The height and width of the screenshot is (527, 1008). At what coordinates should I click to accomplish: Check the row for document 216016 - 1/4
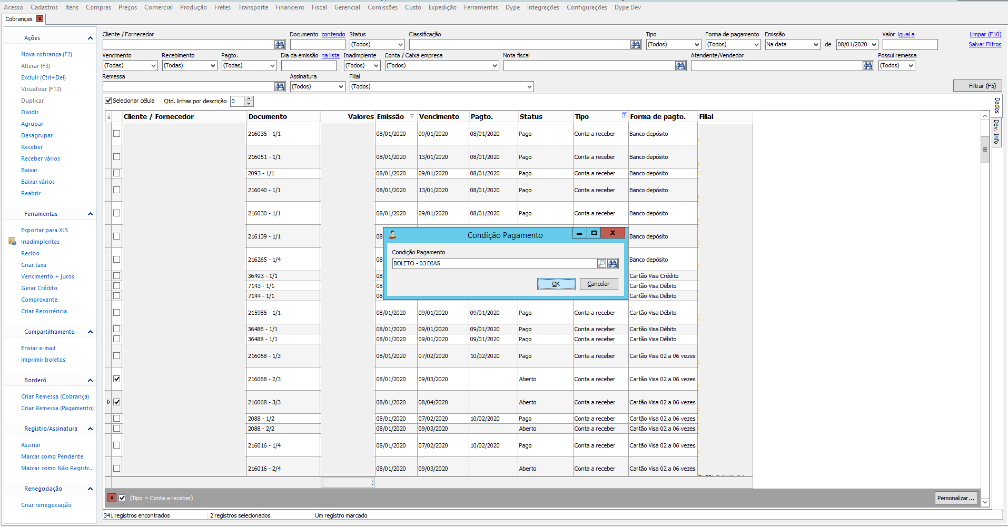click(117, 445)
